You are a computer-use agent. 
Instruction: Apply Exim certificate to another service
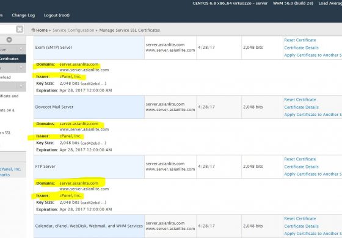coord(313,55)
